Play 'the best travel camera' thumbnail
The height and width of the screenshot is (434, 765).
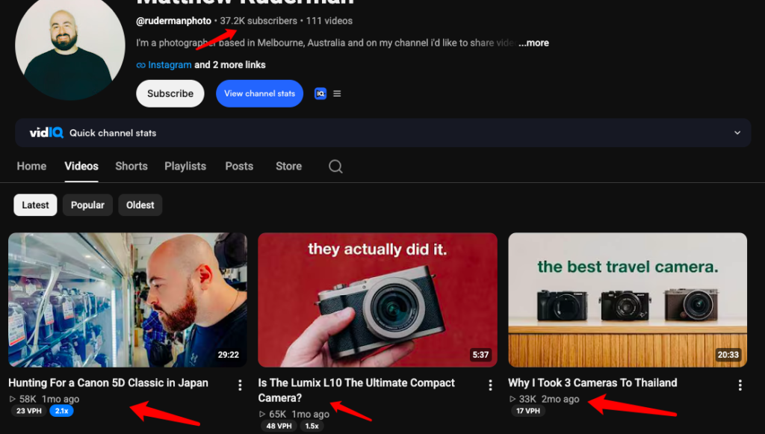click(x=628, y=300)
